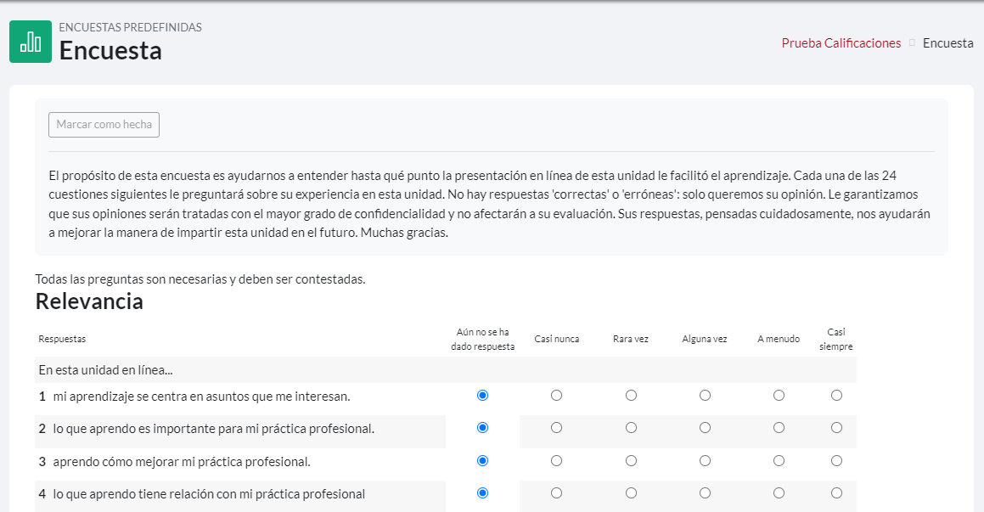Click the Relevancia section heading

[89, 301]
